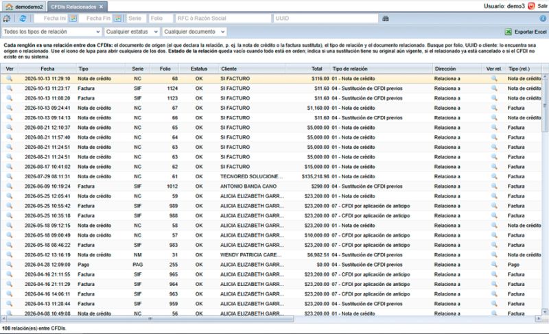
Task: Click the blue info help icon
Action: 543,19
